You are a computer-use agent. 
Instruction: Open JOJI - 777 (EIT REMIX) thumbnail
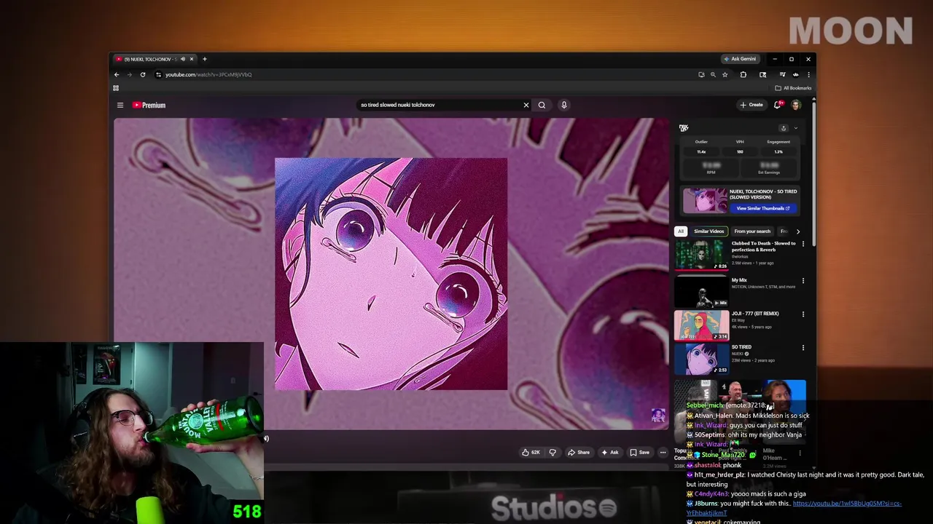[x=701, y=325]
